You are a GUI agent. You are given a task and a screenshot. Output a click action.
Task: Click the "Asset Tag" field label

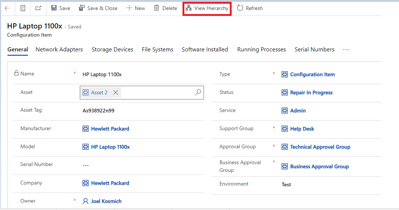tap(31, 110)
